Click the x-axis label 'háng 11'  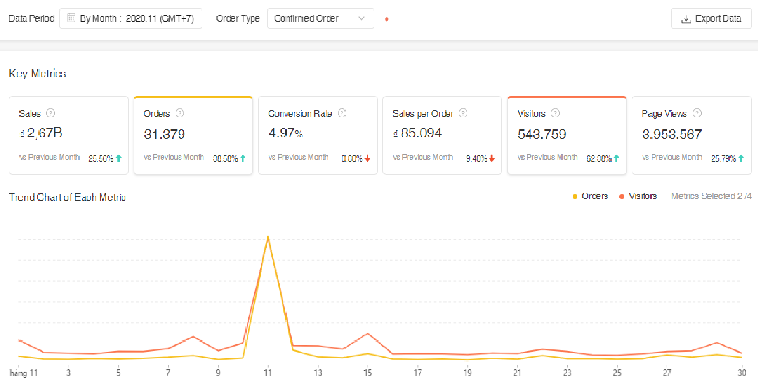(x=24, y=373)
